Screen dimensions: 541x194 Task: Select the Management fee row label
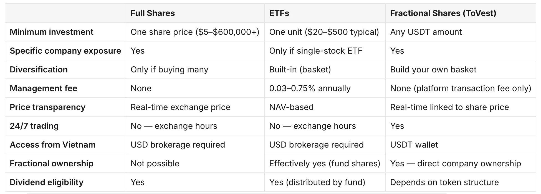coord(44,88)
